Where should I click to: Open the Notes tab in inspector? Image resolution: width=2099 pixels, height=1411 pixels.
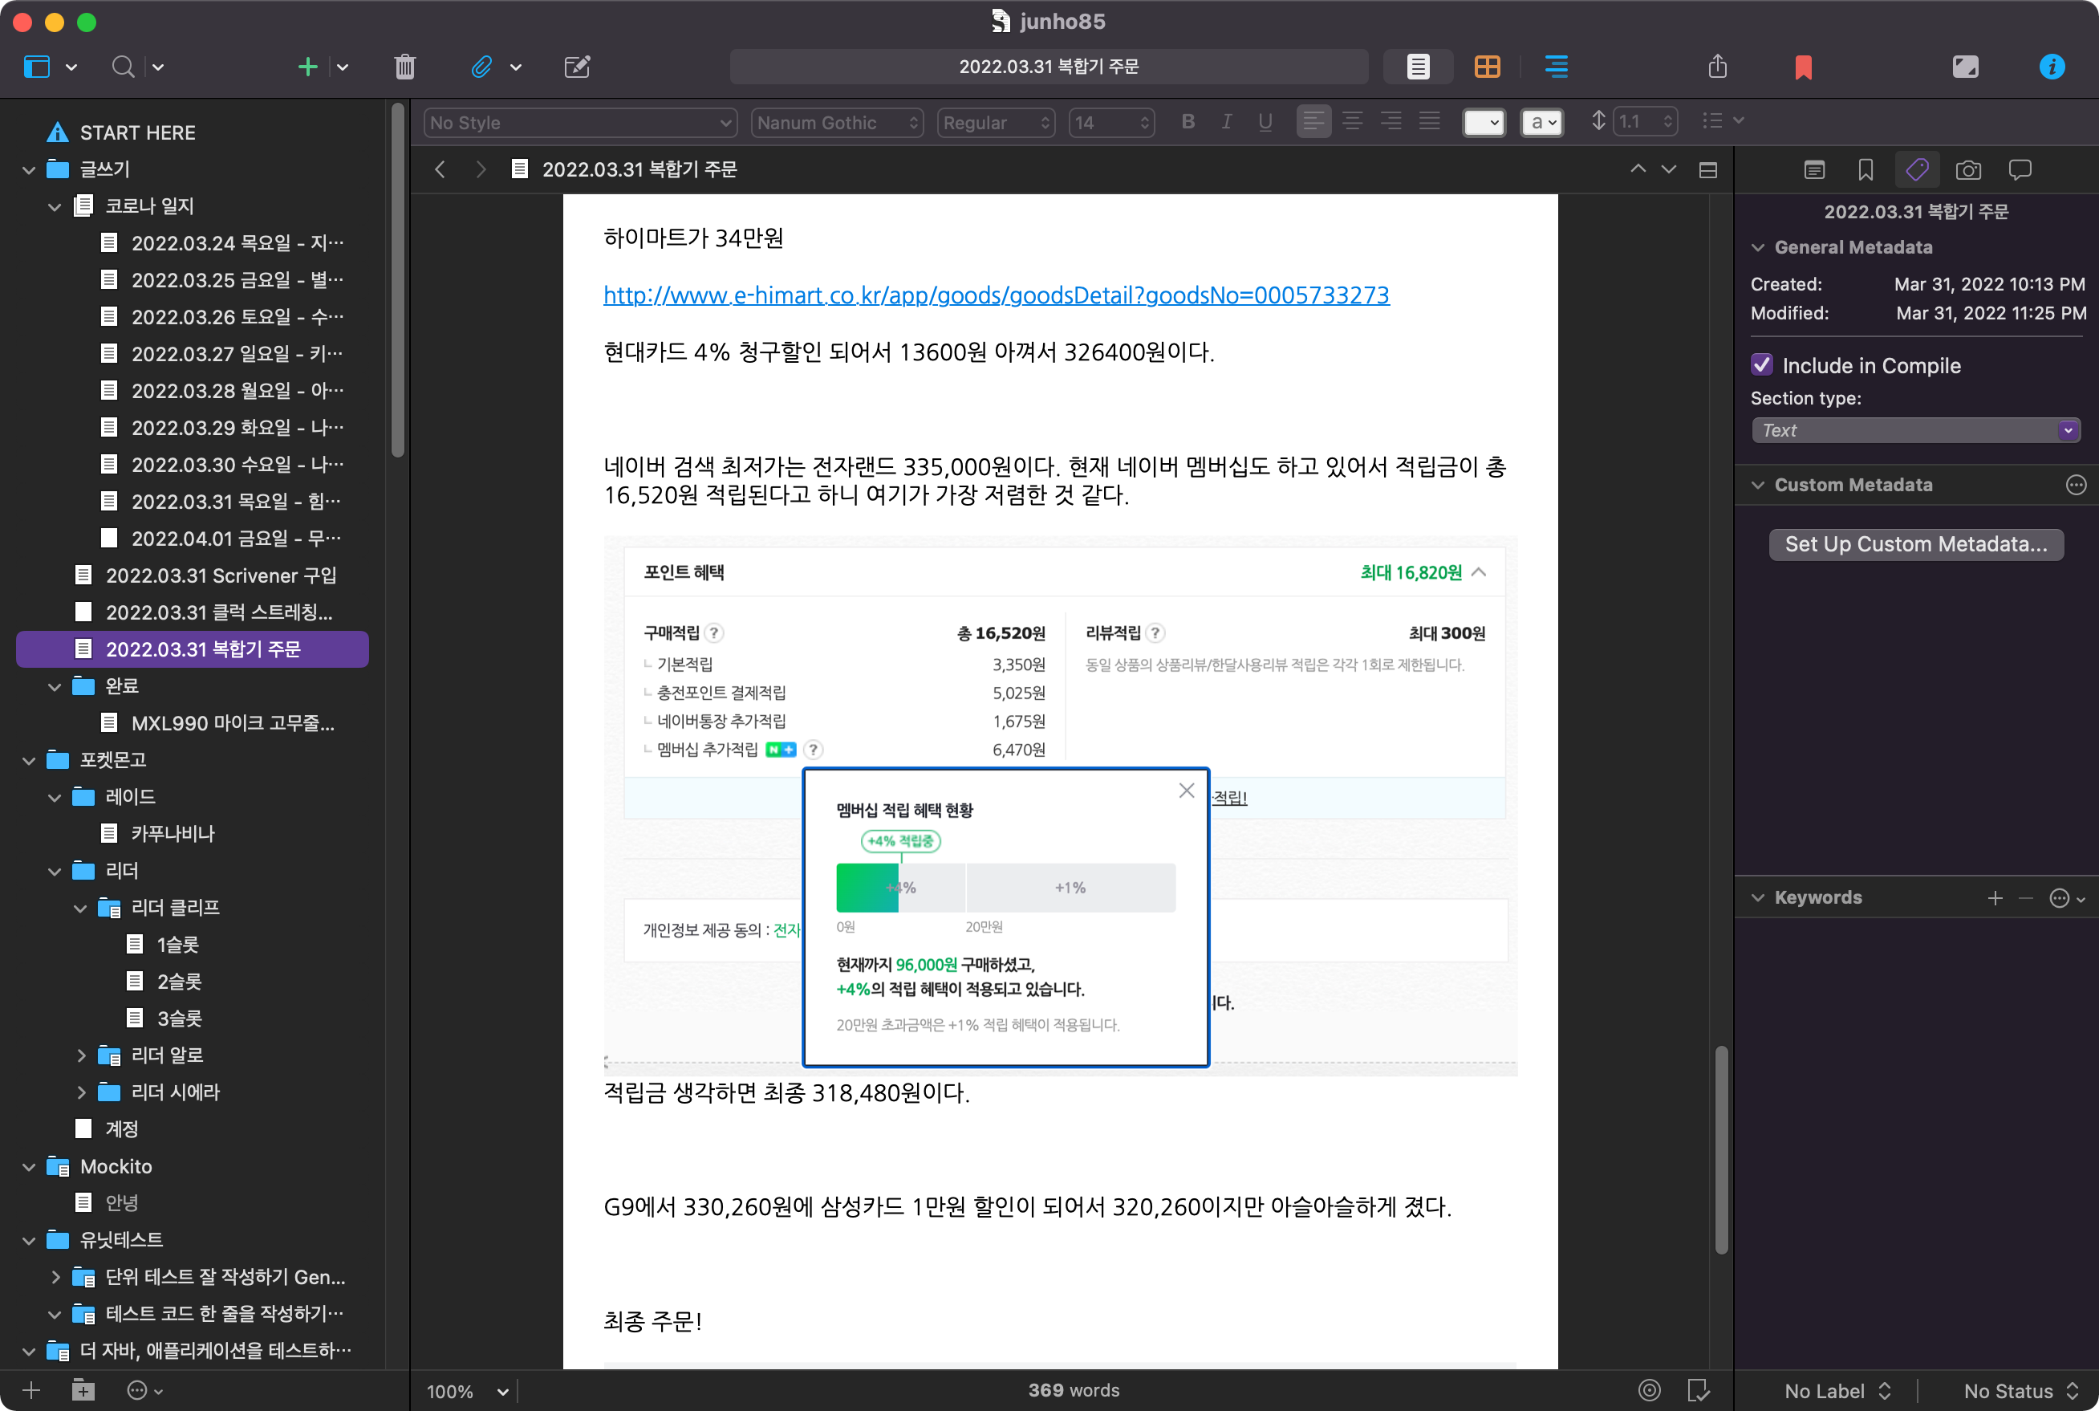coord(1814,170)
